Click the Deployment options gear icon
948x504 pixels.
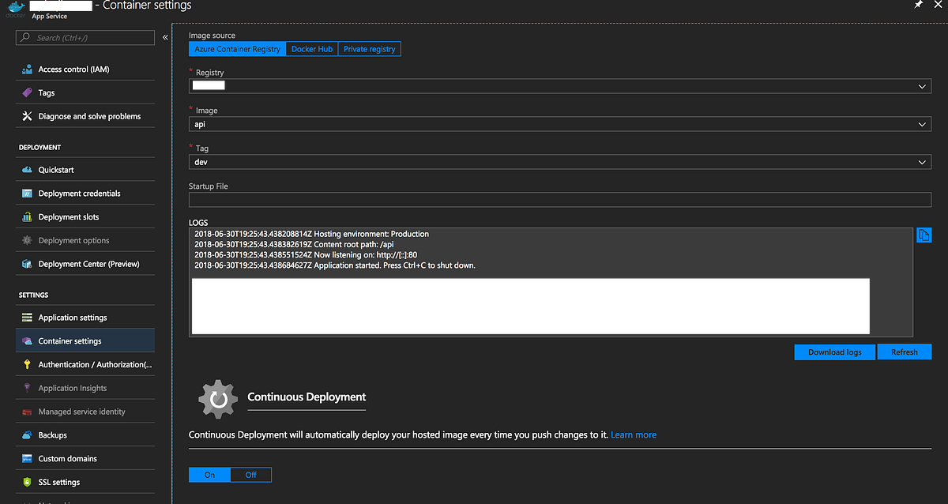click(x=27, y=240)
